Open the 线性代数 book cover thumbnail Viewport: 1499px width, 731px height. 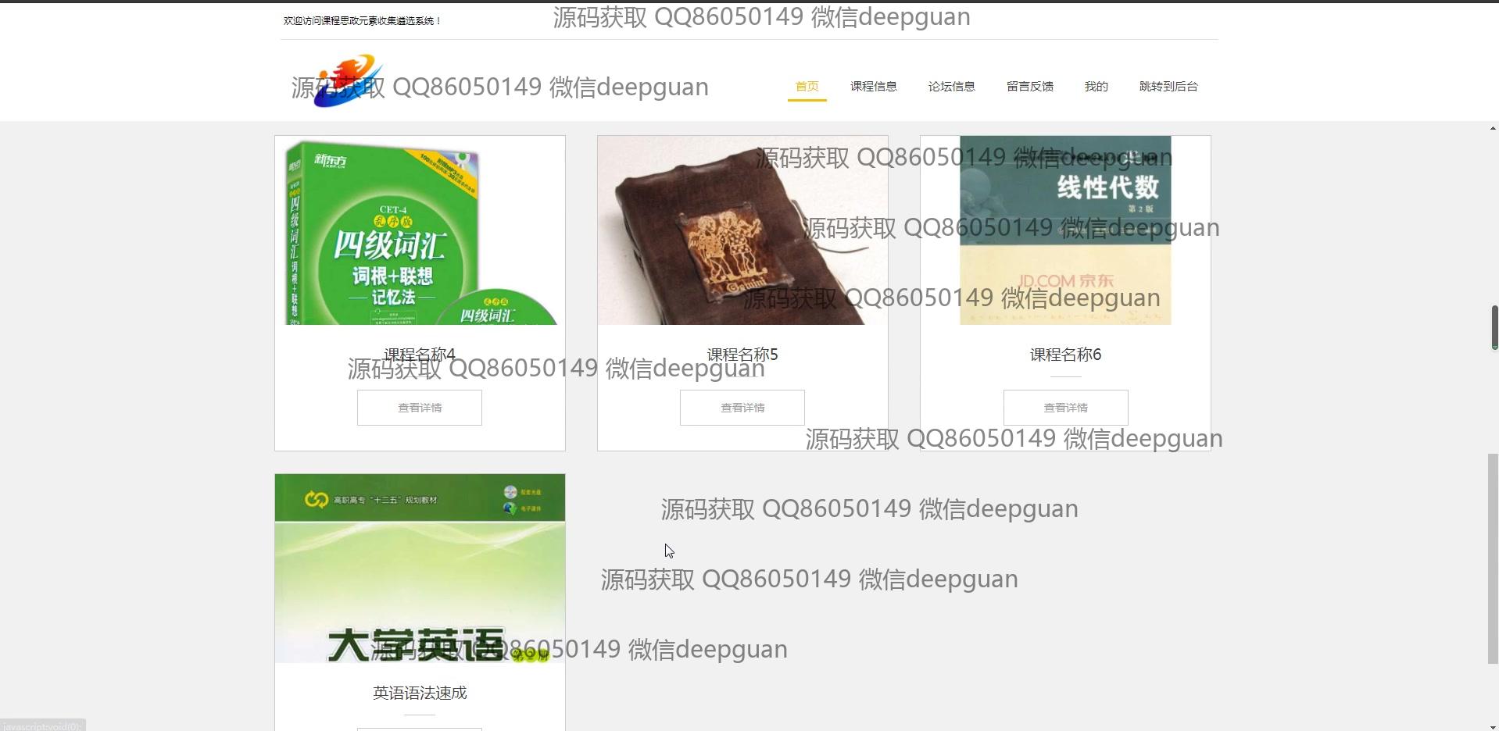[x=1064, y=230]
